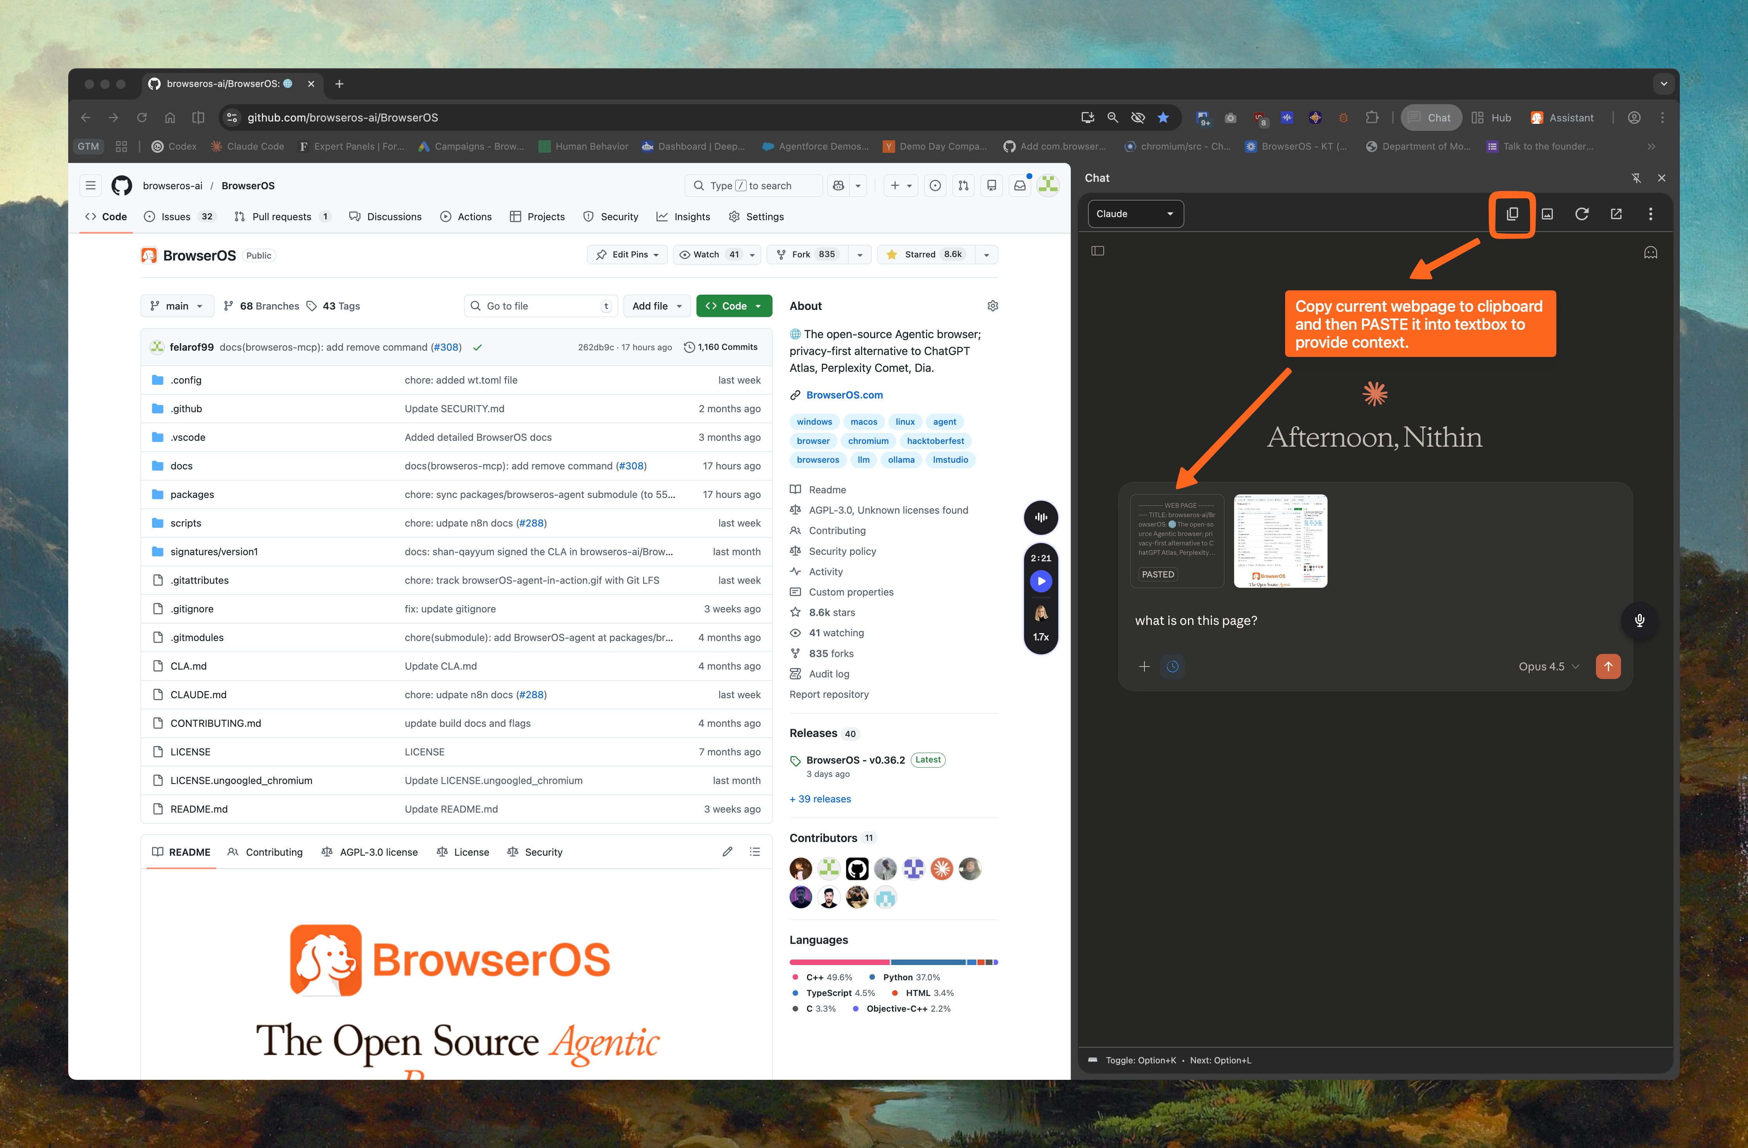Toggle the clock icon in message box
Viewport: 1748px width, 1148px height.
pos(1172,666)
